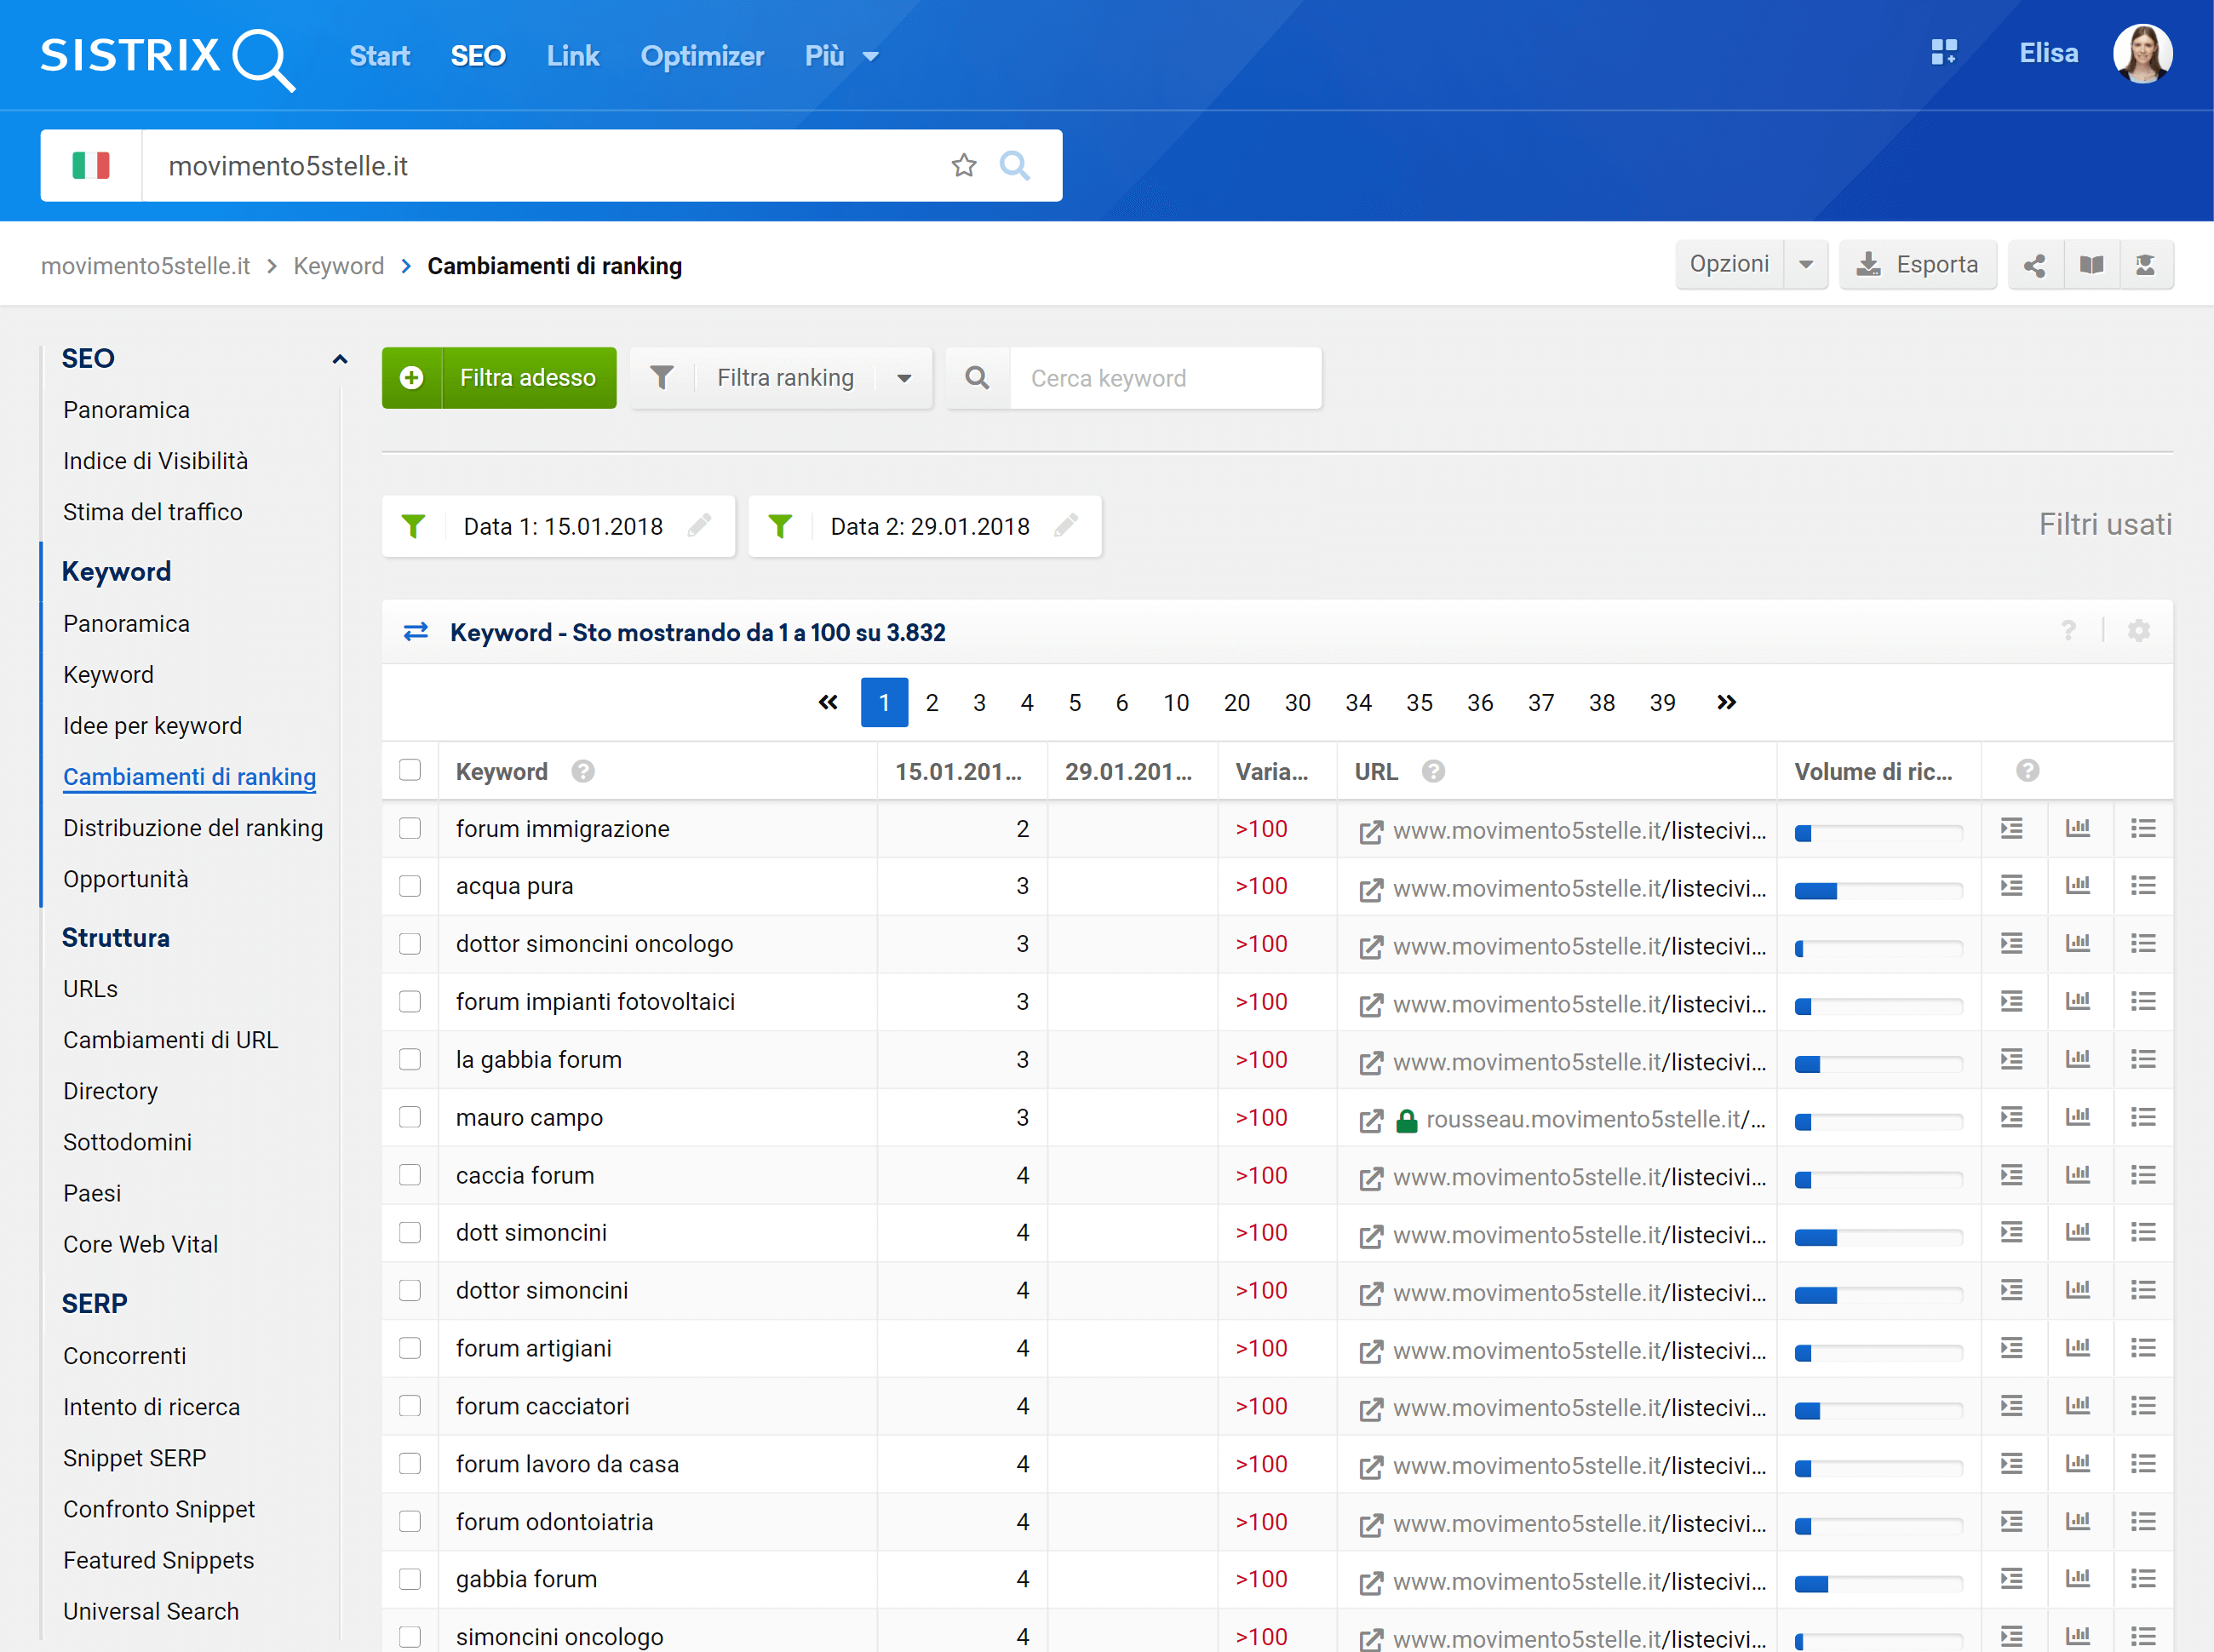Open bullet list icon for dottor simoncini oncologo
The image size is (2214, 1652).
(x=2143, y=943)
